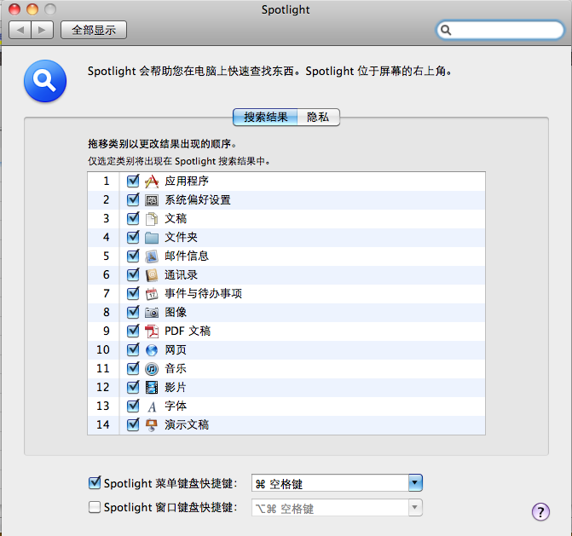
Task: Uncheck the 应用程序 category checkbox
Action: point(133,182)
